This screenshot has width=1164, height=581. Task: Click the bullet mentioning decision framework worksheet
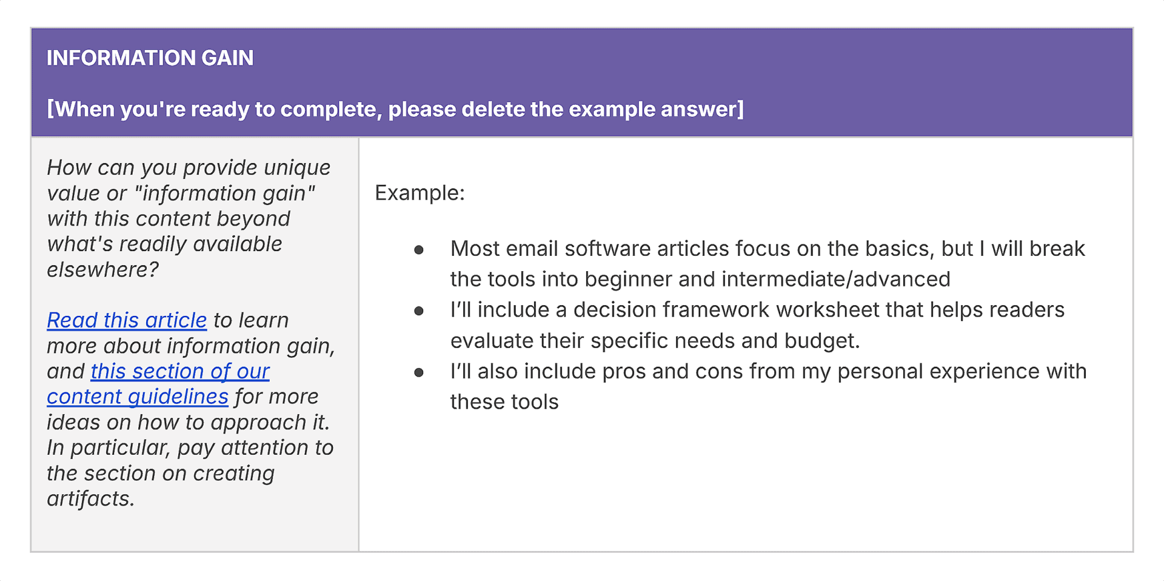pos(757,325)
